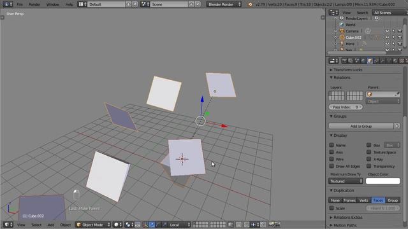Enable the Axis display checkbox
This screenshot has height=229, width=408.
[x=331, y=152]
